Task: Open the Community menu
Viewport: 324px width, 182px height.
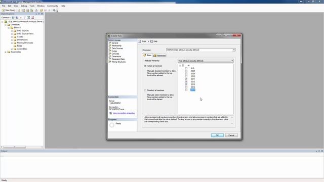Action: tap(53, 6)
